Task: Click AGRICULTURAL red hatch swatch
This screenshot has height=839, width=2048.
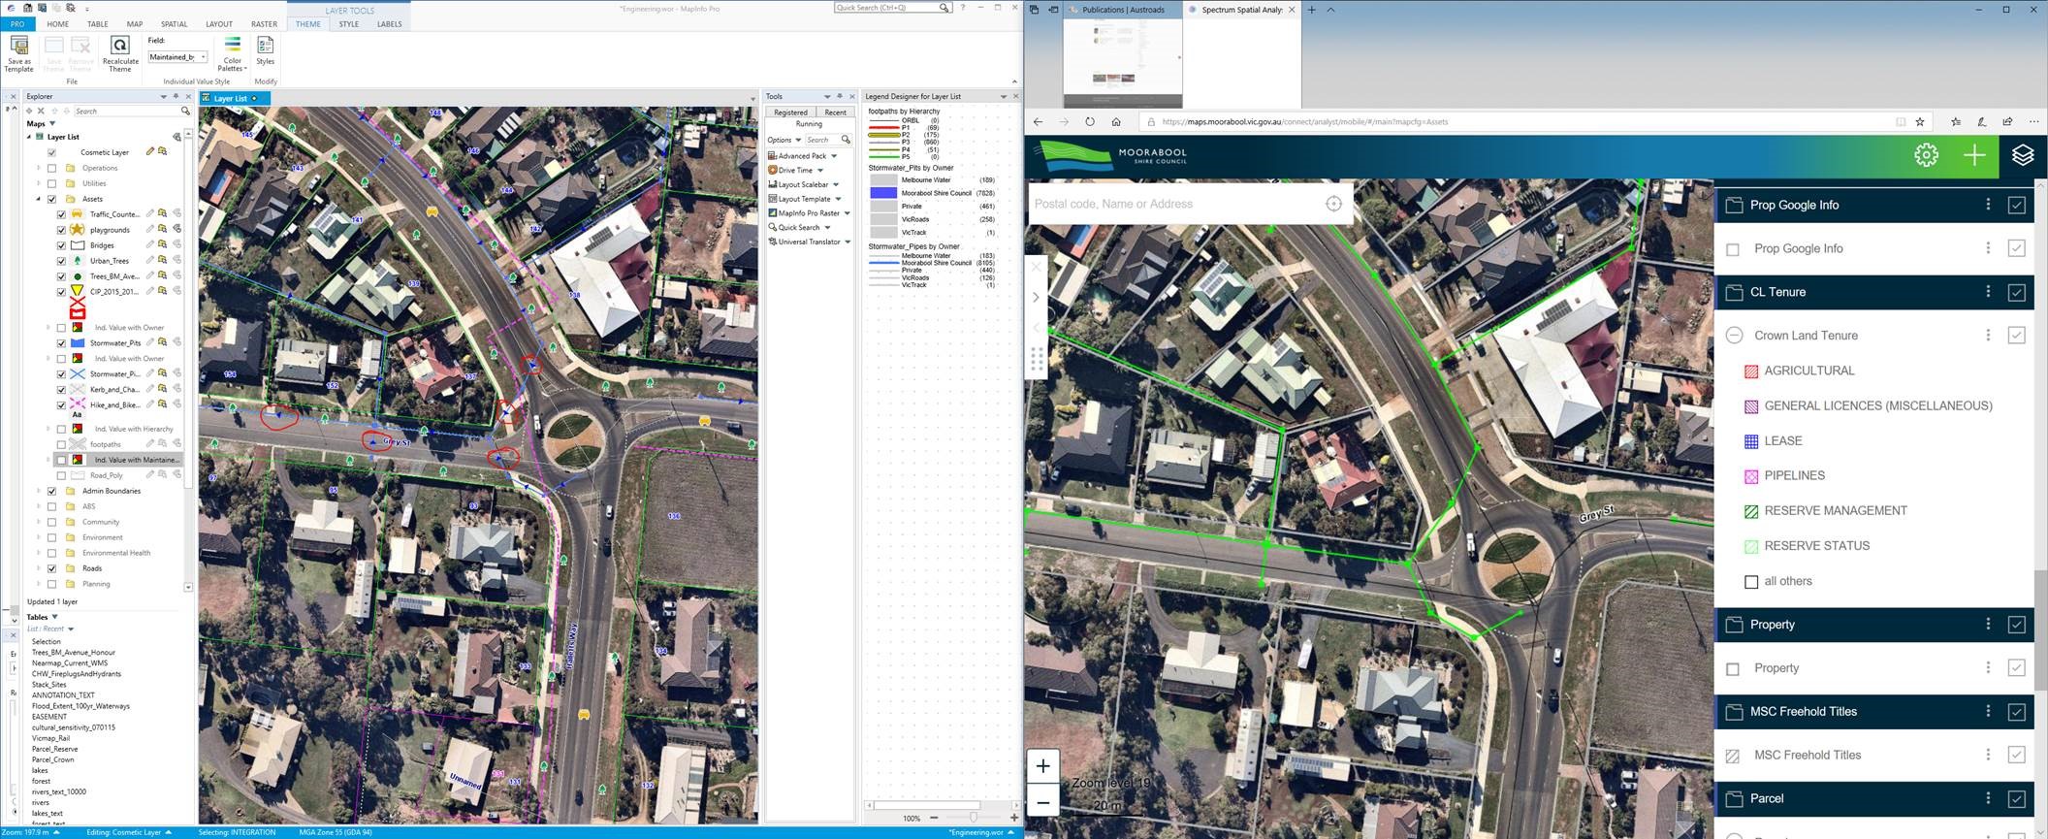Action: [1751, 371]
